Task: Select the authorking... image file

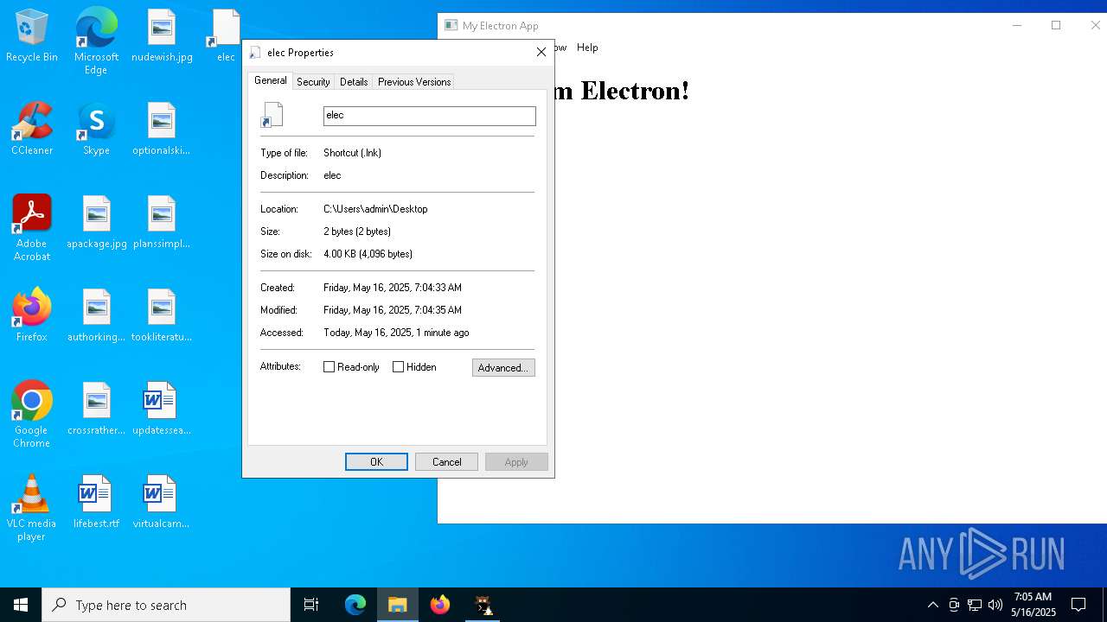Action: pyautogui.click(x=96, y=316)
